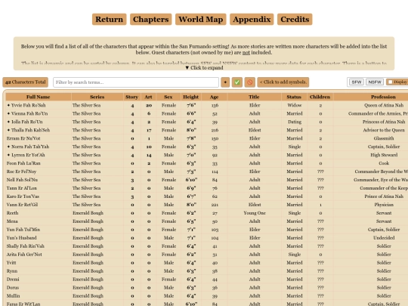Open the Credits page

295,19
